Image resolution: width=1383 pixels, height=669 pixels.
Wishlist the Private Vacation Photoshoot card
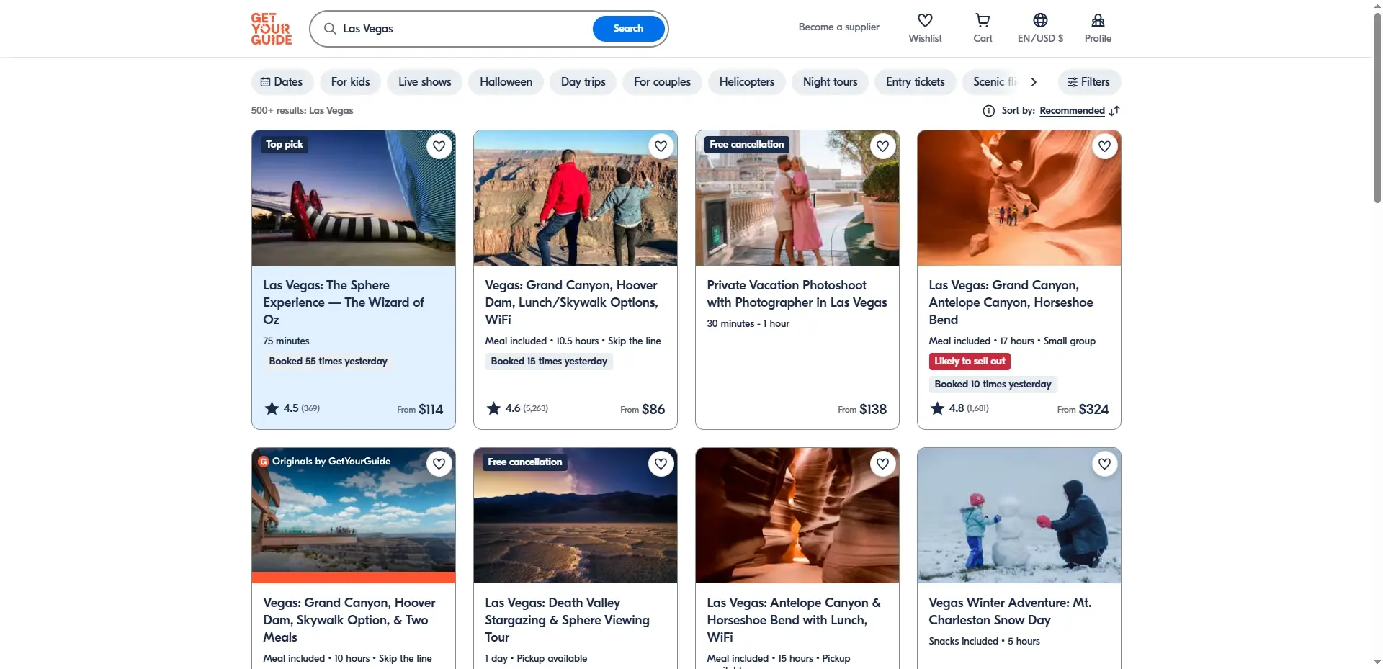click(x=882, y=146)
